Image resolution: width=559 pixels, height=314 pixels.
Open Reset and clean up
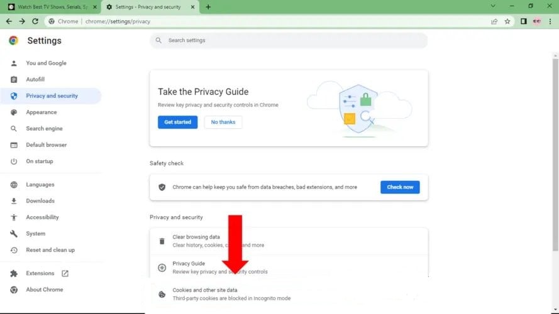tap(51, 250)
